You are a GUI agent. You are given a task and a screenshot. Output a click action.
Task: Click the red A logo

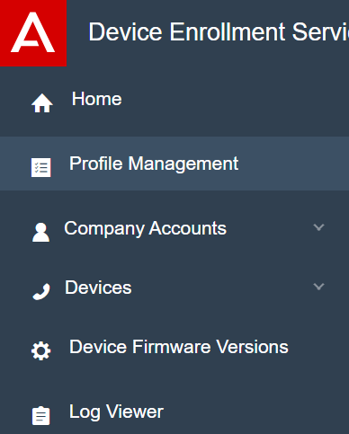coord(33,33)
